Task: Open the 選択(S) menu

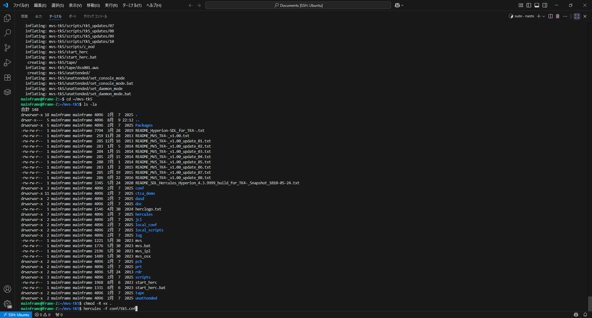Action: [x=57, y=5]
